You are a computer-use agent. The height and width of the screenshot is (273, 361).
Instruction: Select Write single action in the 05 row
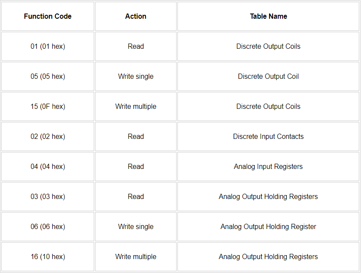(136, 76)
